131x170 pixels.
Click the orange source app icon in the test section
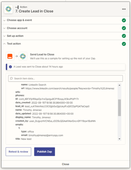coord(10,56)
